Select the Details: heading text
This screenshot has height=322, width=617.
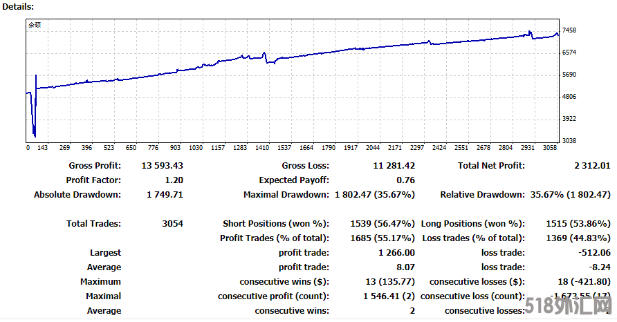click(18, 7)
